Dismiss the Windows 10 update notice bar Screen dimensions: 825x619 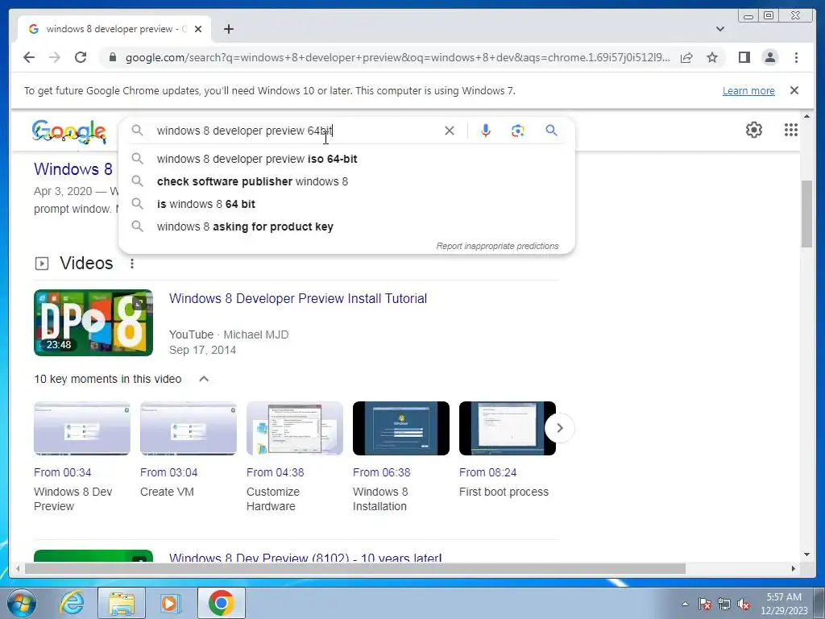[x=794, y=90]
